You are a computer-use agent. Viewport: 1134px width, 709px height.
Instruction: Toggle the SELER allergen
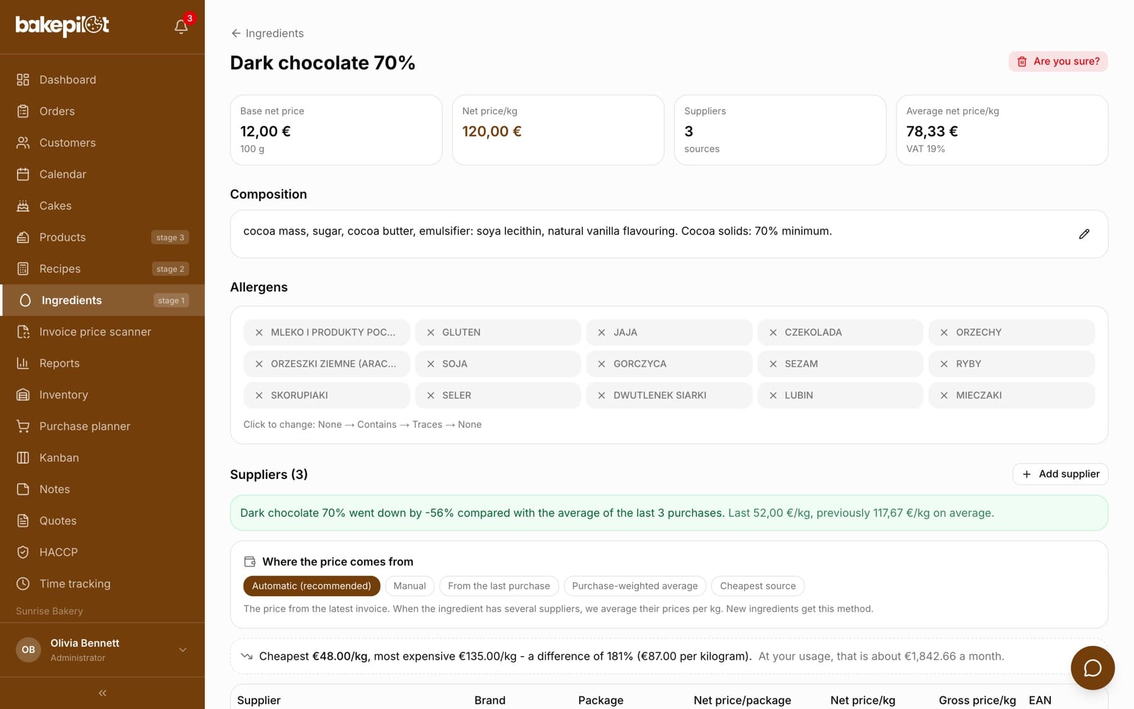[498, 395]
